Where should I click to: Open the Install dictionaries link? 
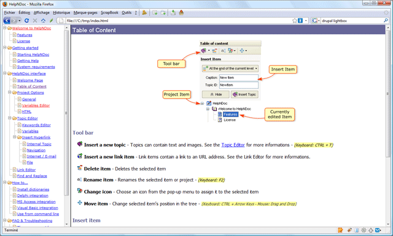pyautogui.click(x=33, y=189)
